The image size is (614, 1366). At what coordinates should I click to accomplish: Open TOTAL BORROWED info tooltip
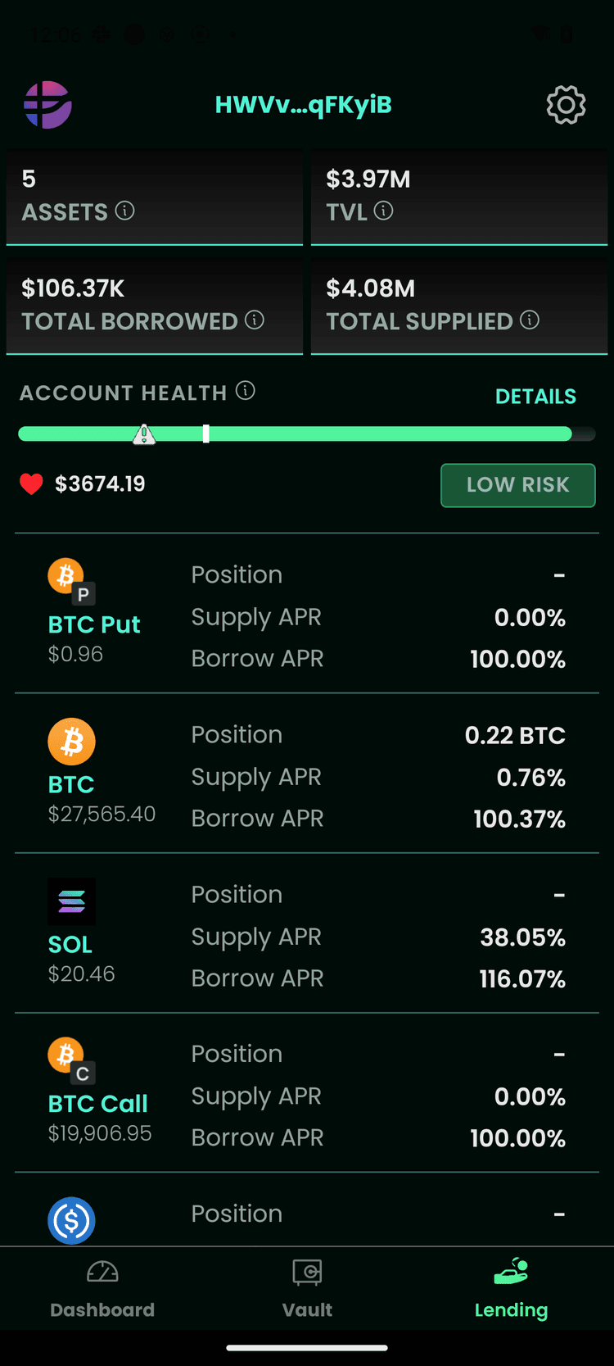[255, 320]
